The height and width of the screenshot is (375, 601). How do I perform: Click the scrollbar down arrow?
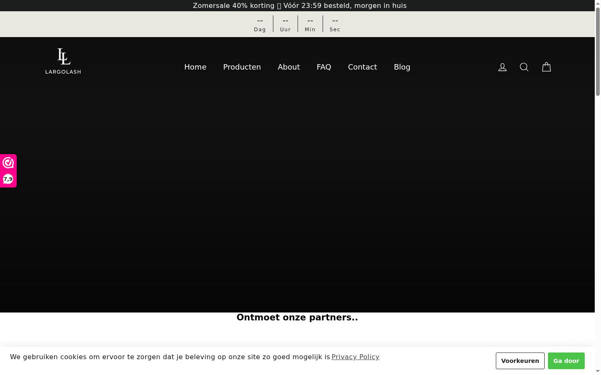(598, 371)
